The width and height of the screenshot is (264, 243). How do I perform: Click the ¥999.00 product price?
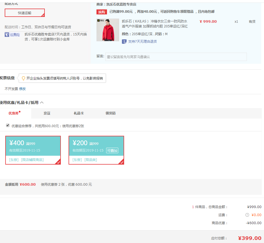[208, 22]
